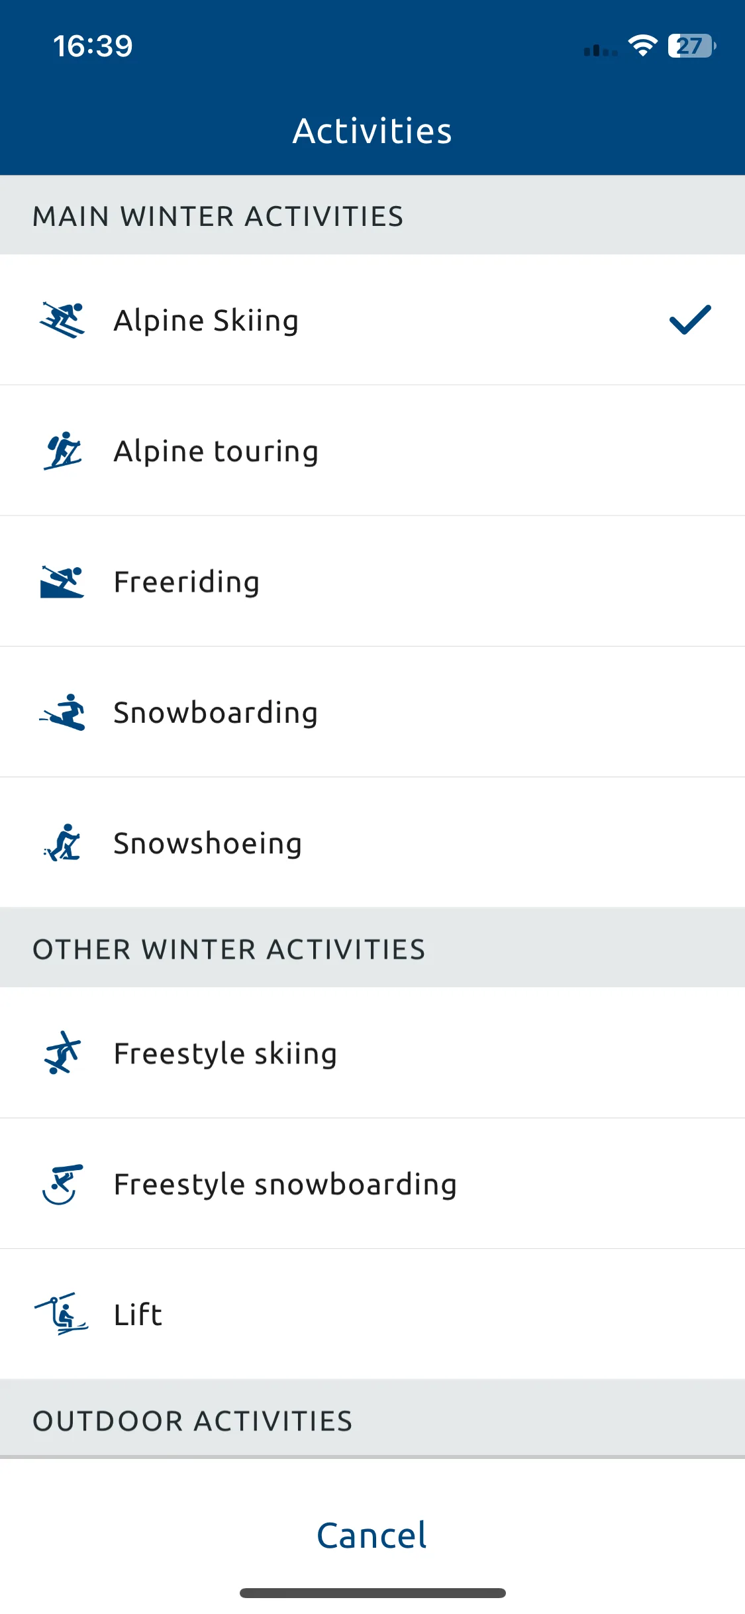Choose Freeriding from the activity list

pos(372,582)
